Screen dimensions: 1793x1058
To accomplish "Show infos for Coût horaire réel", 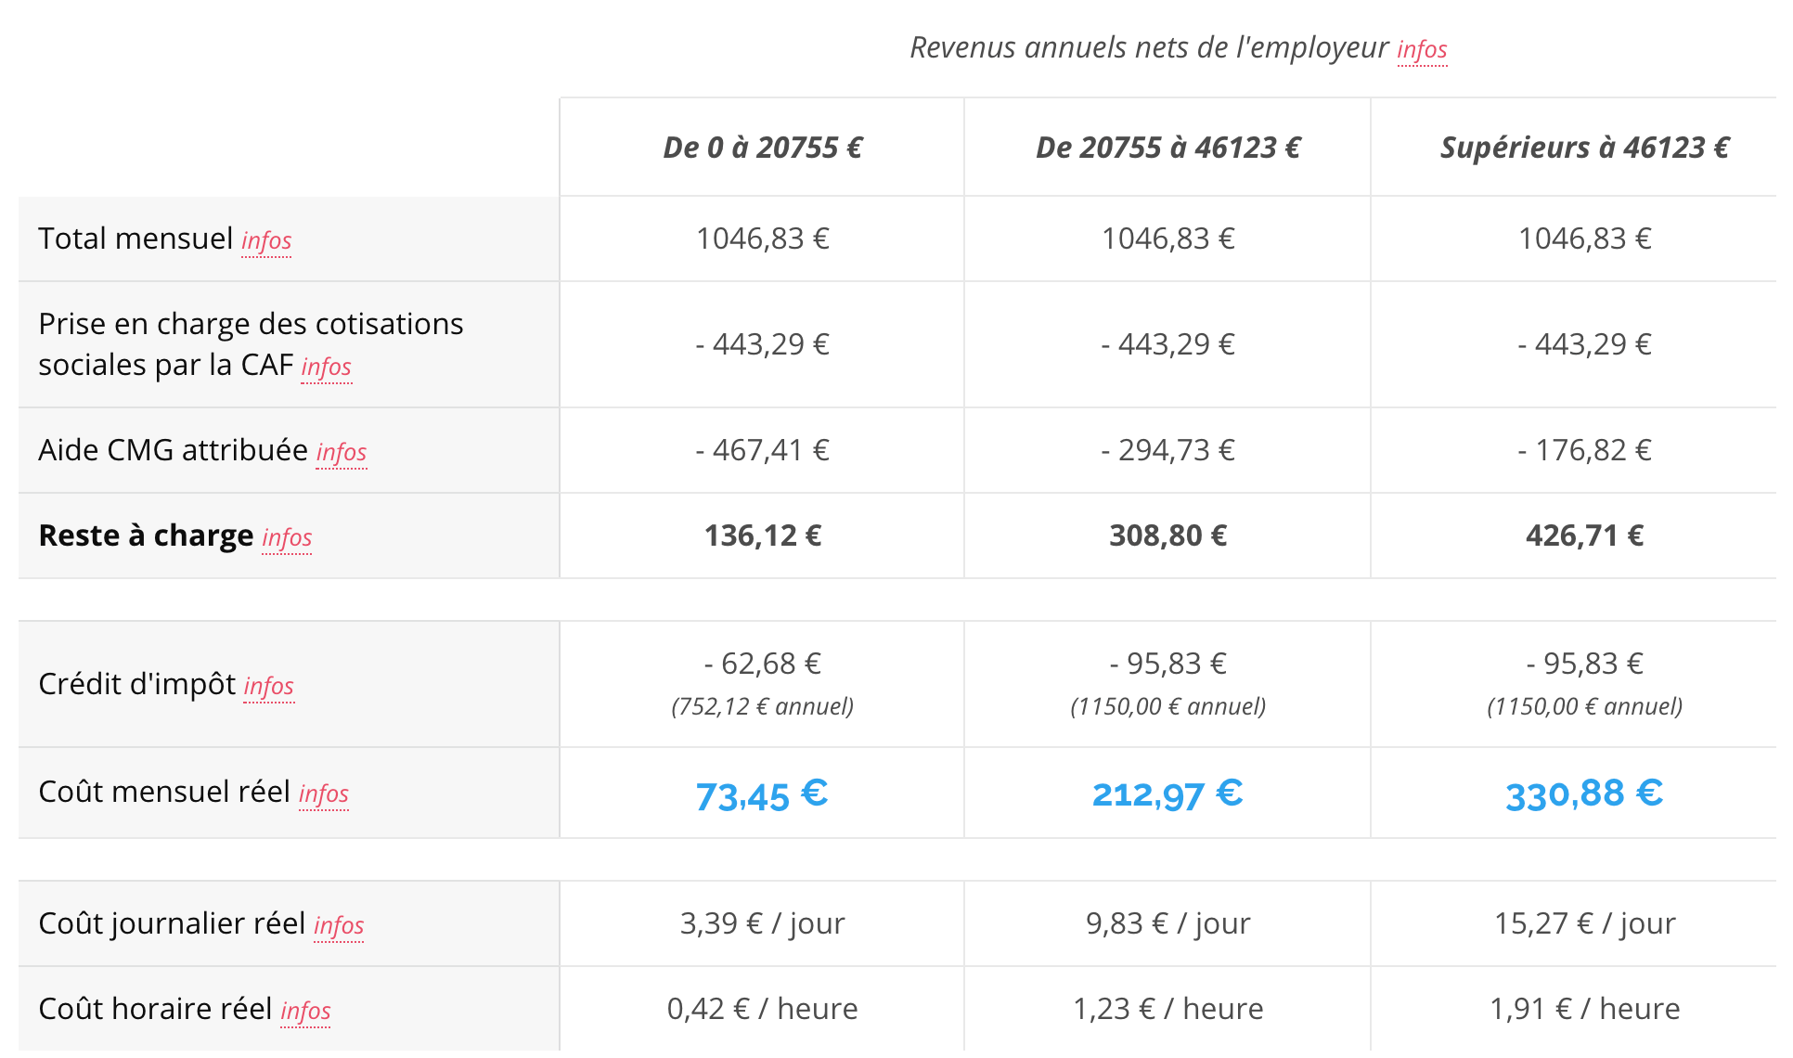I will point(306,1011).
